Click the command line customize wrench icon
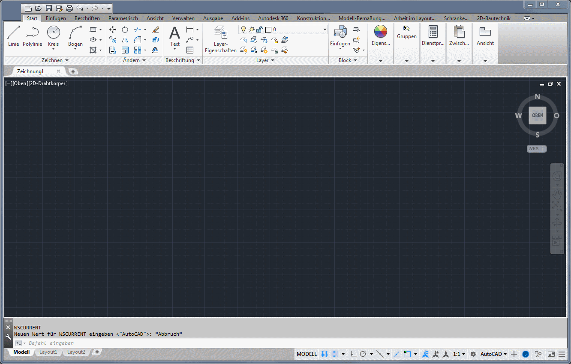571x364 pixels. [8, 337]
